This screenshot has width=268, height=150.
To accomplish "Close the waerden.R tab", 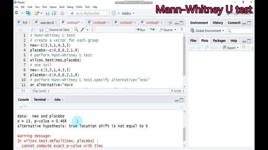I will pyautogui.click(x=56, y=22).
